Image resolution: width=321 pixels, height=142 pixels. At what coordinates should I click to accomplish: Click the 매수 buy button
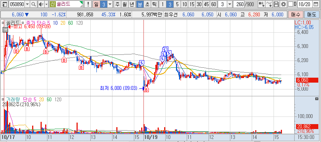[x=296, y=15]
